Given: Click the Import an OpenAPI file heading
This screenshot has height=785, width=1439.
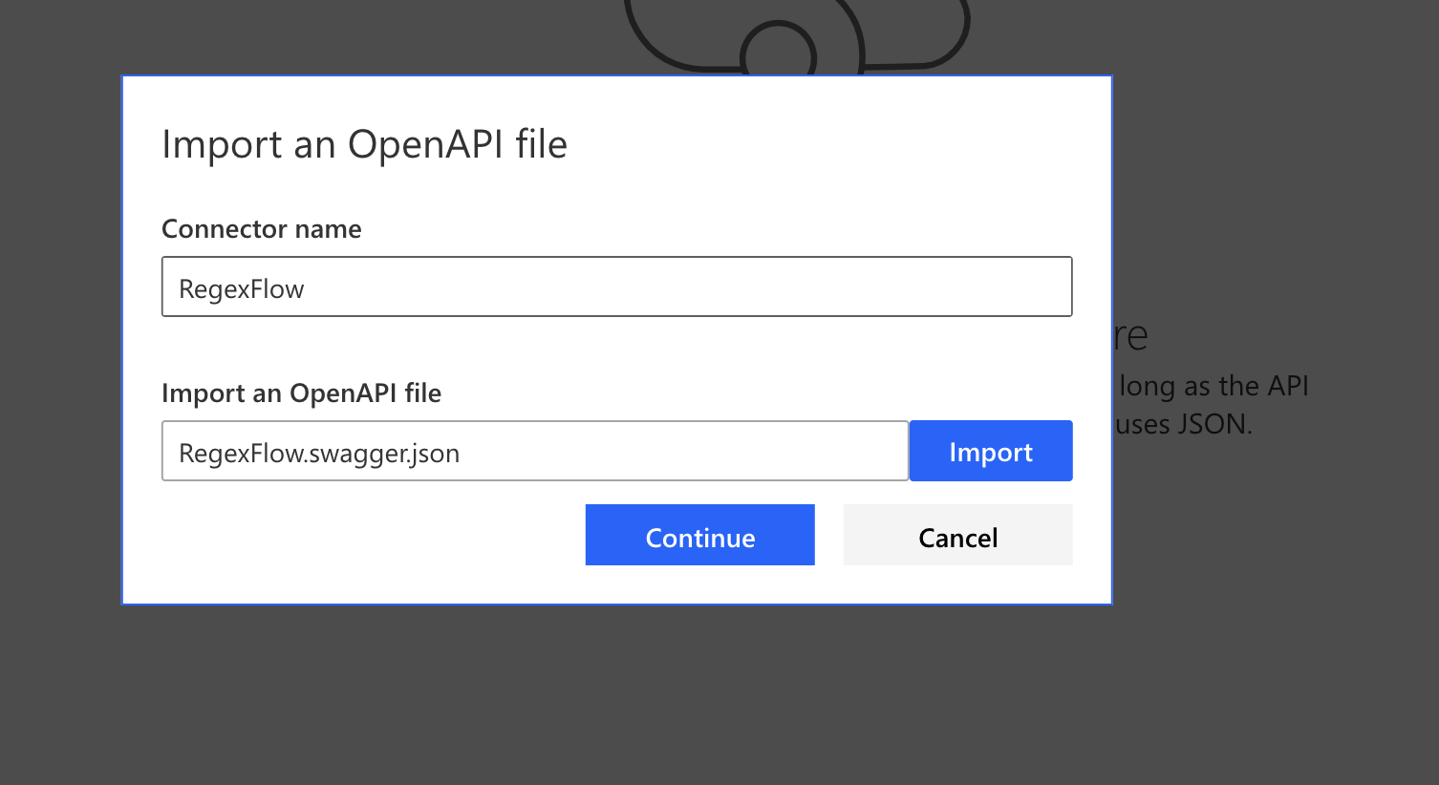Looking at the screenshot, I should [x=365, y=144].
